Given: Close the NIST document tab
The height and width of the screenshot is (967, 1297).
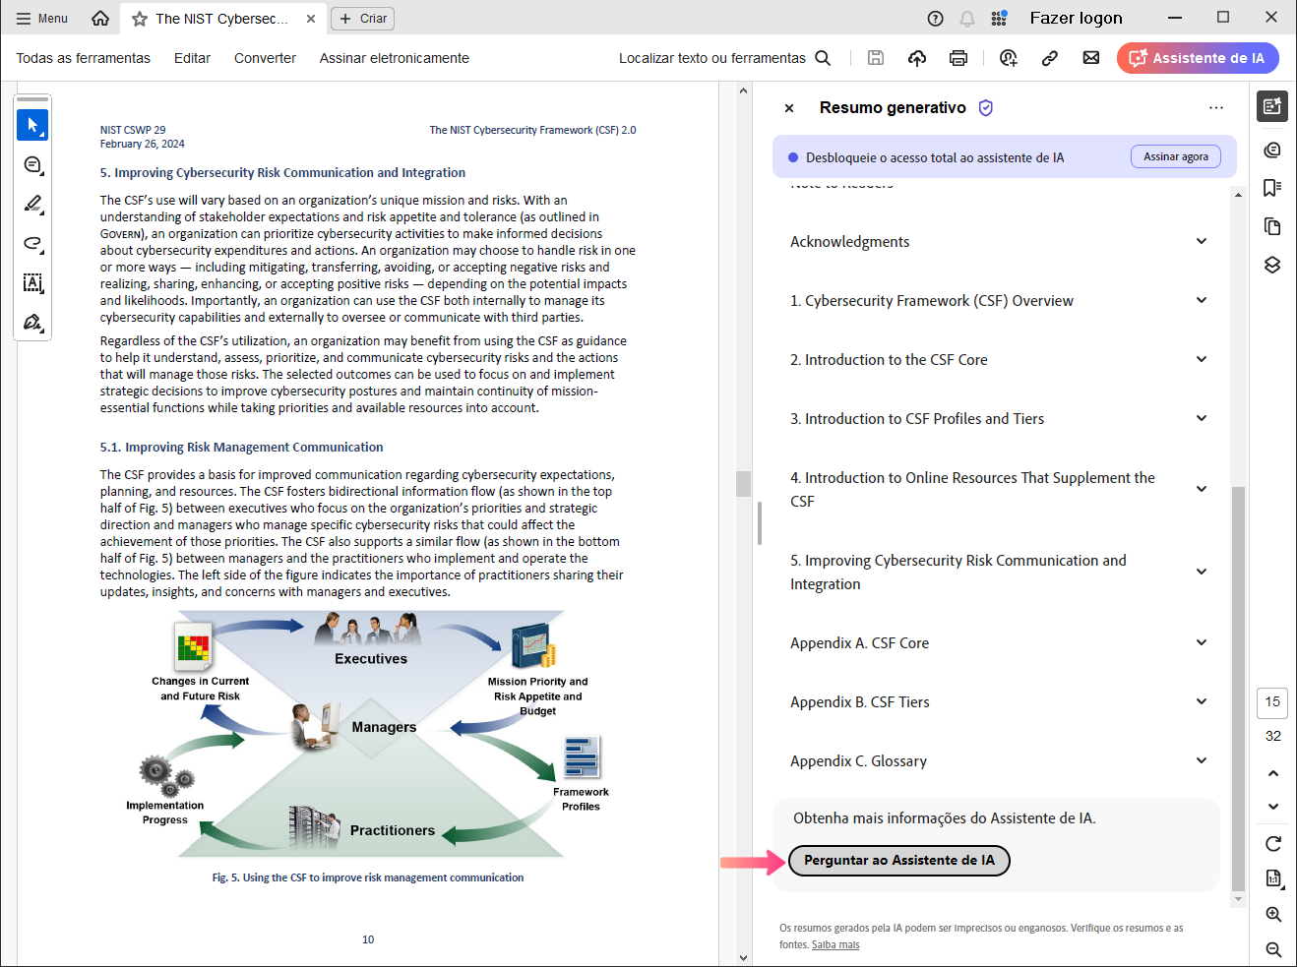Looking at the screenshot, I should (x=311, y=19).
